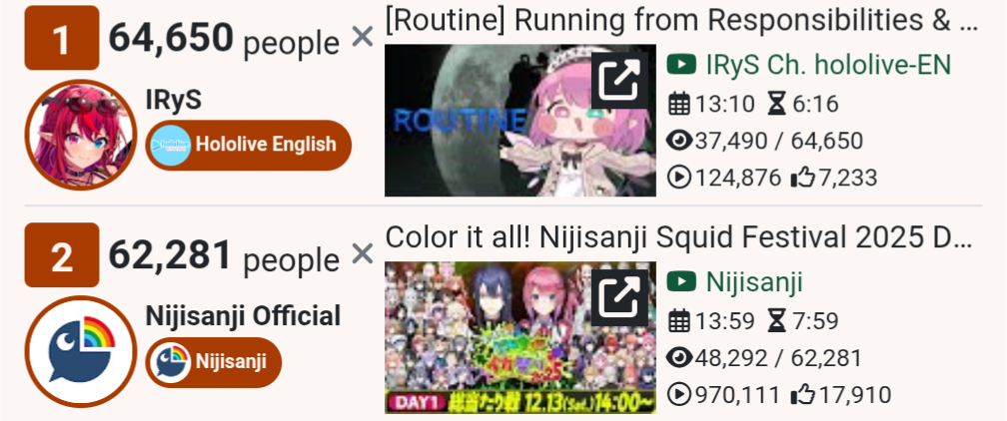
Task: Click Nijisanji Official round logo avatar
Action: tap(81, 352)
